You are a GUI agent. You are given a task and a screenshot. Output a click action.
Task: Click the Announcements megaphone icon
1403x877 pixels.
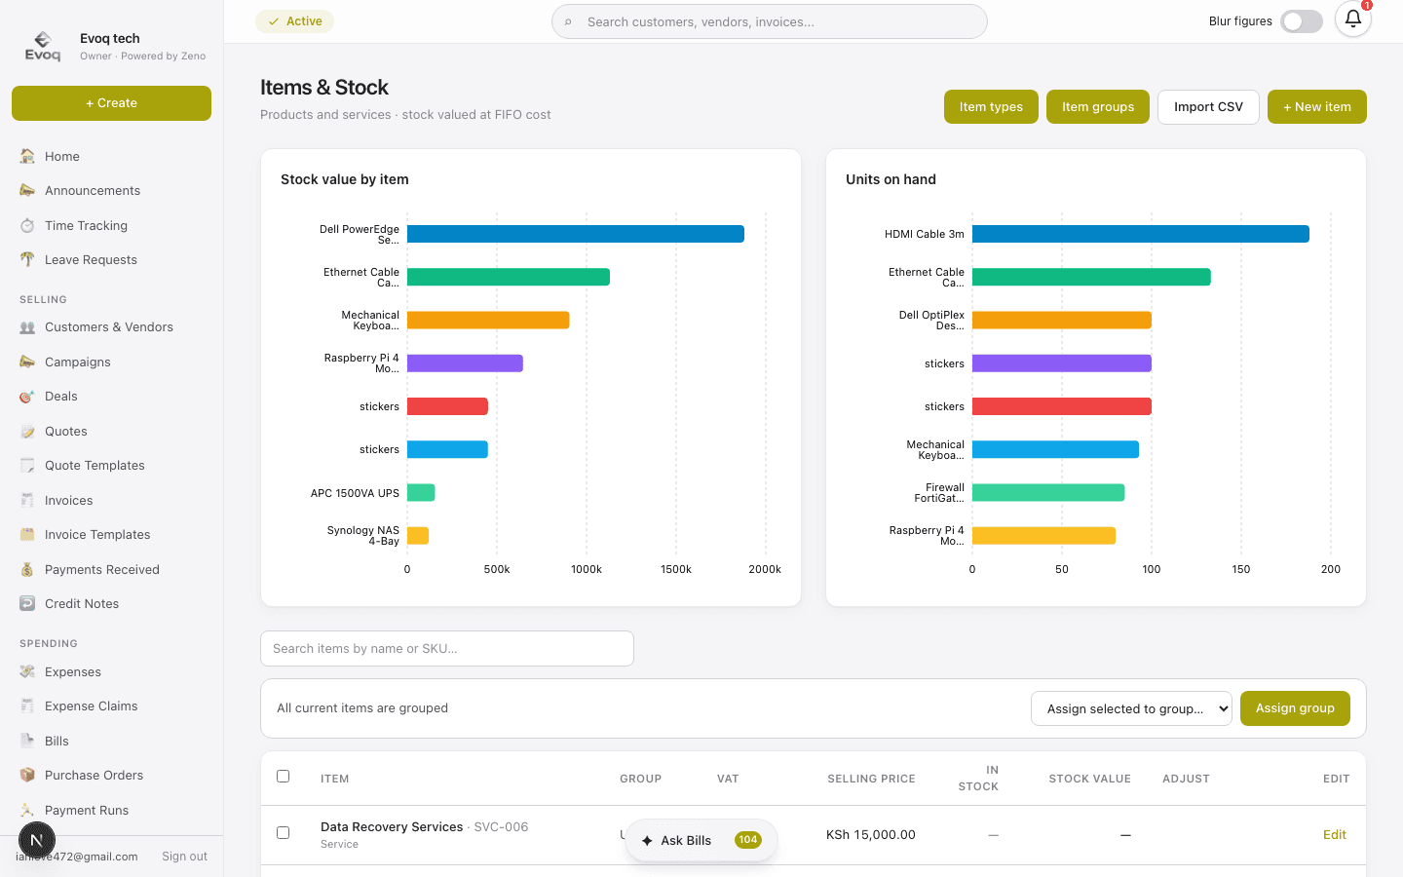(x=27, y=190)
